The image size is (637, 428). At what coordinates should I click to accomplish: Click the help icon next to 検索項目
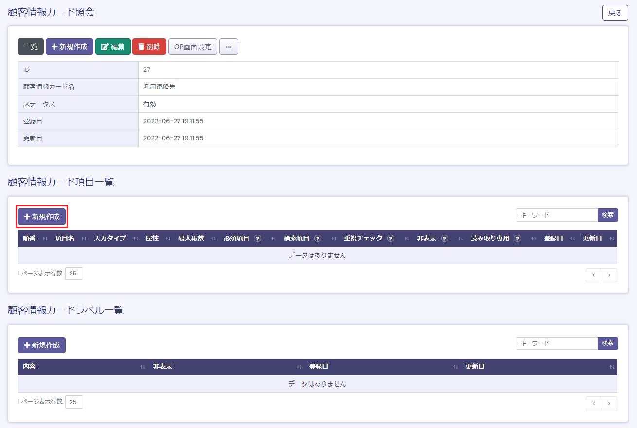tap(318, 239)
